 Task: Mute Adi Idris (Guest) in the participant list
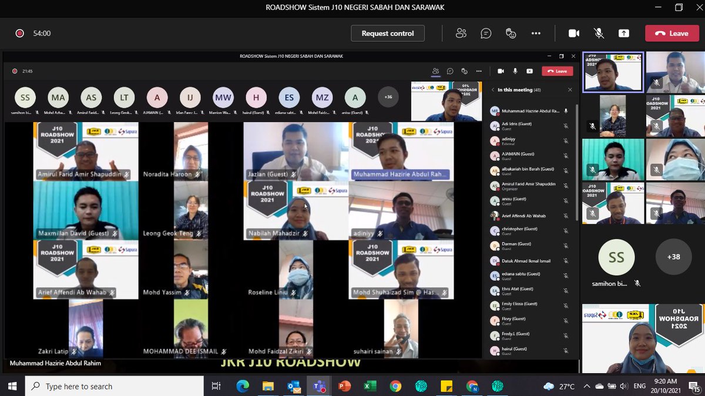tap(565, 126)
